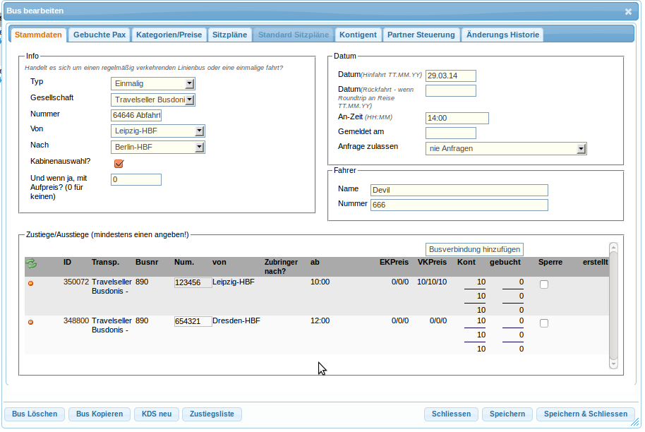Enable Sperre for the Leipzig-HBF connection
645x432 pixels.
pos(543,284)
